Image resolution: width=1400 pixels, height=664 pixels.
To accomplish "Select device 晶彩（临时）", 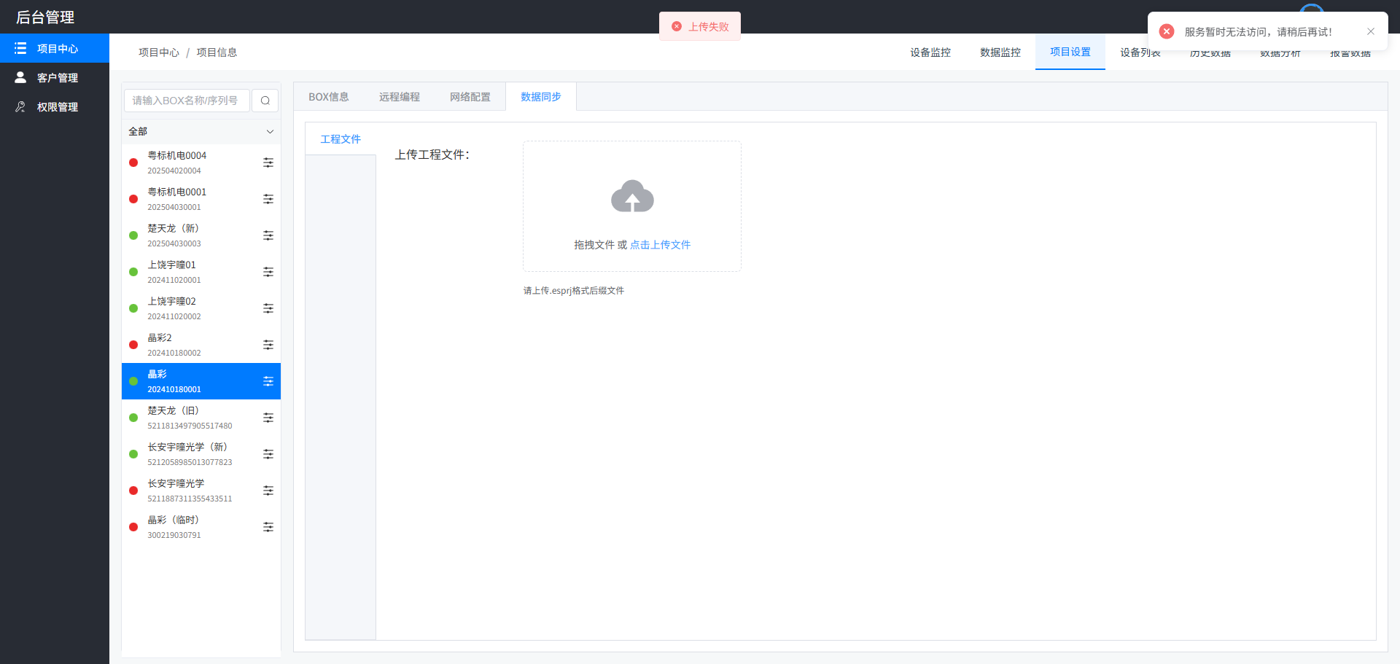I will pos(201,527).
